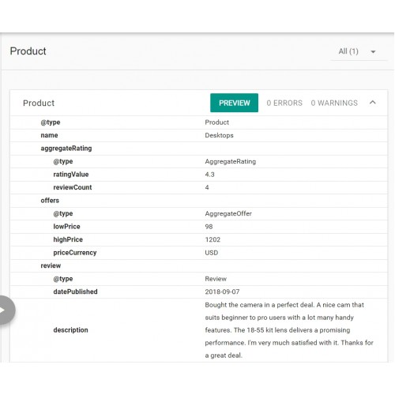Click the dropdown arrow beside All (1)

373,52
